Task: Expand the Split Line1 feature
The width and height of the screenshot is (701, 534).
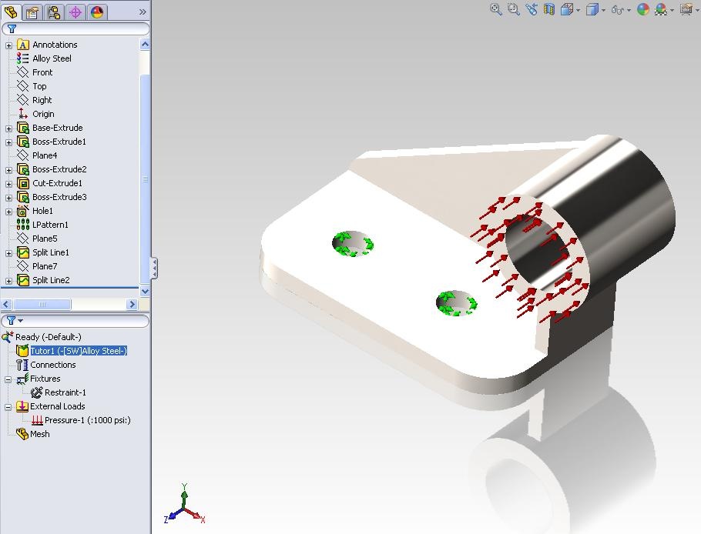Action: (8, 253)
